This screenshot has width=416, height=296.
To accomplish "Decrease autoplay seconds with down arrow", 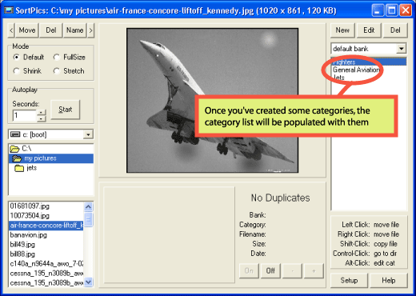I will coord(41,118).
